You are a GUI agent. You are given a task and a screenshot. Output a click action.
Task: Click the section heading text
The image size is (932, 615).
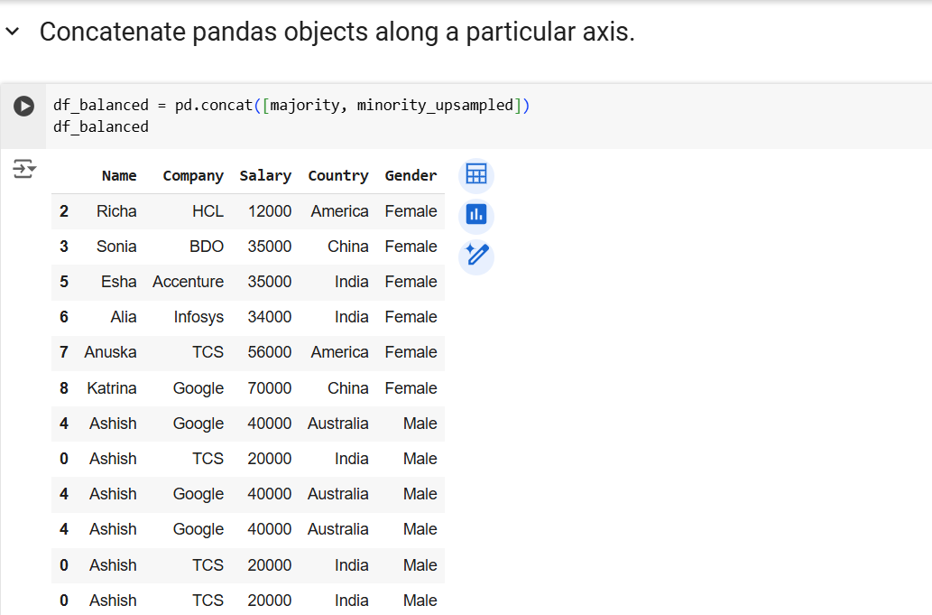tap(337, 33)
